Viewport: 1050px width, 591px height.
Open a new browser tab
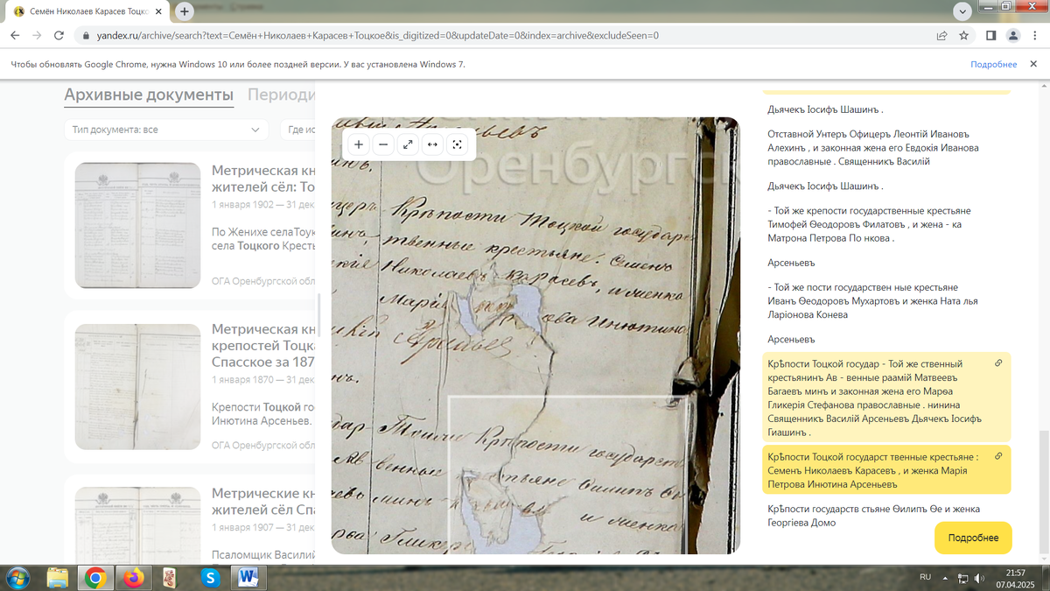[x=184, y=11]
